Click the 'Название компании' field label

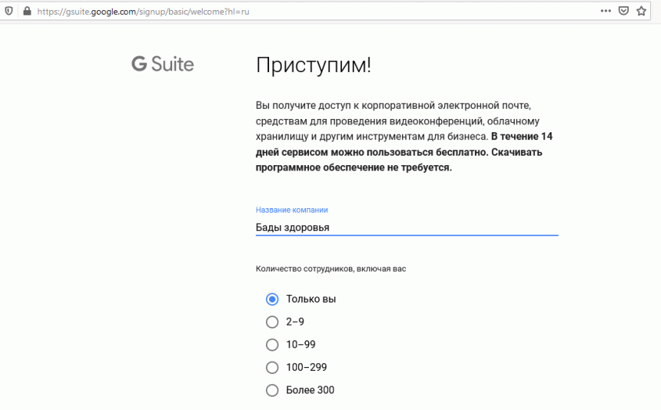click(292, 210)
